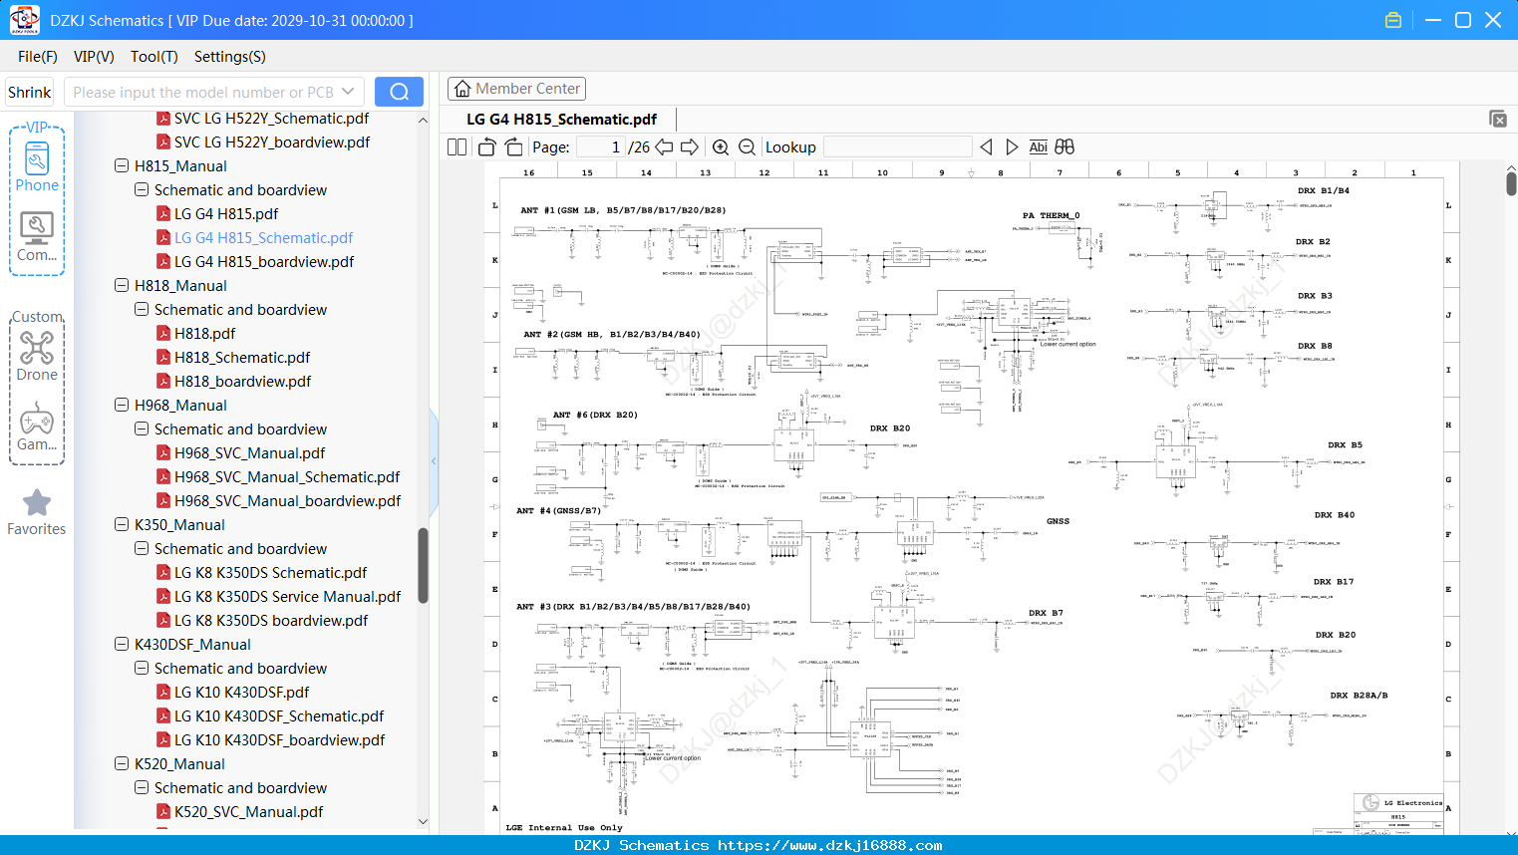Zoom out of the schematic
Viewport: 1518px width, 855px height.
coord(747,146)
